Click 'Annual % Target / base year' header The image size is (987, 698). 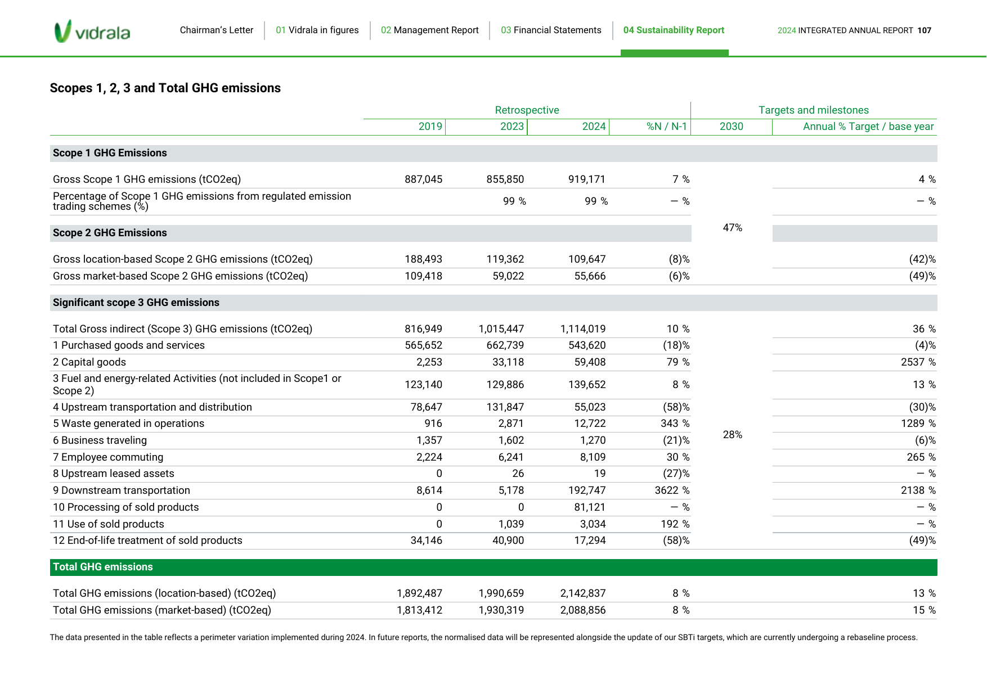868,127
